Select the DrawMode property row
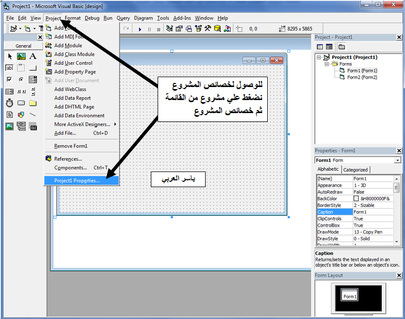 (355, 232)
